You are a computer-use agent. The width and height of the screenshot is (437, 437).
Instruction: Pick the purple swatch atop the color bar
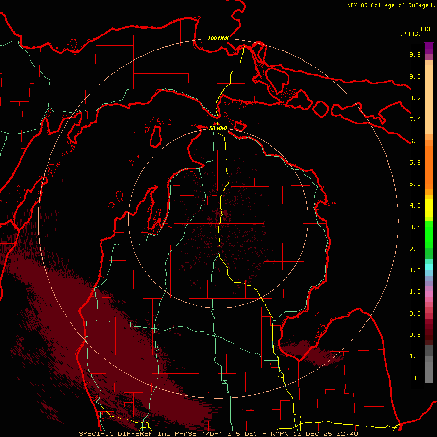(x=429, y=49)
